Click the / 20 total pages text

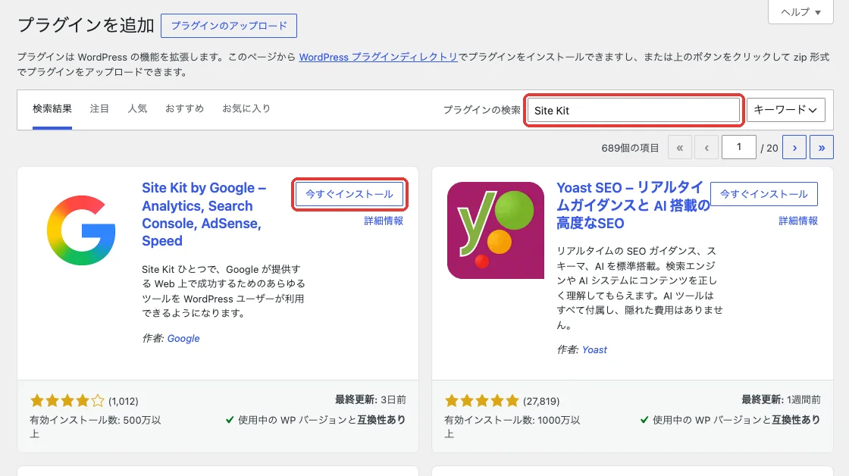click(769, 148)
